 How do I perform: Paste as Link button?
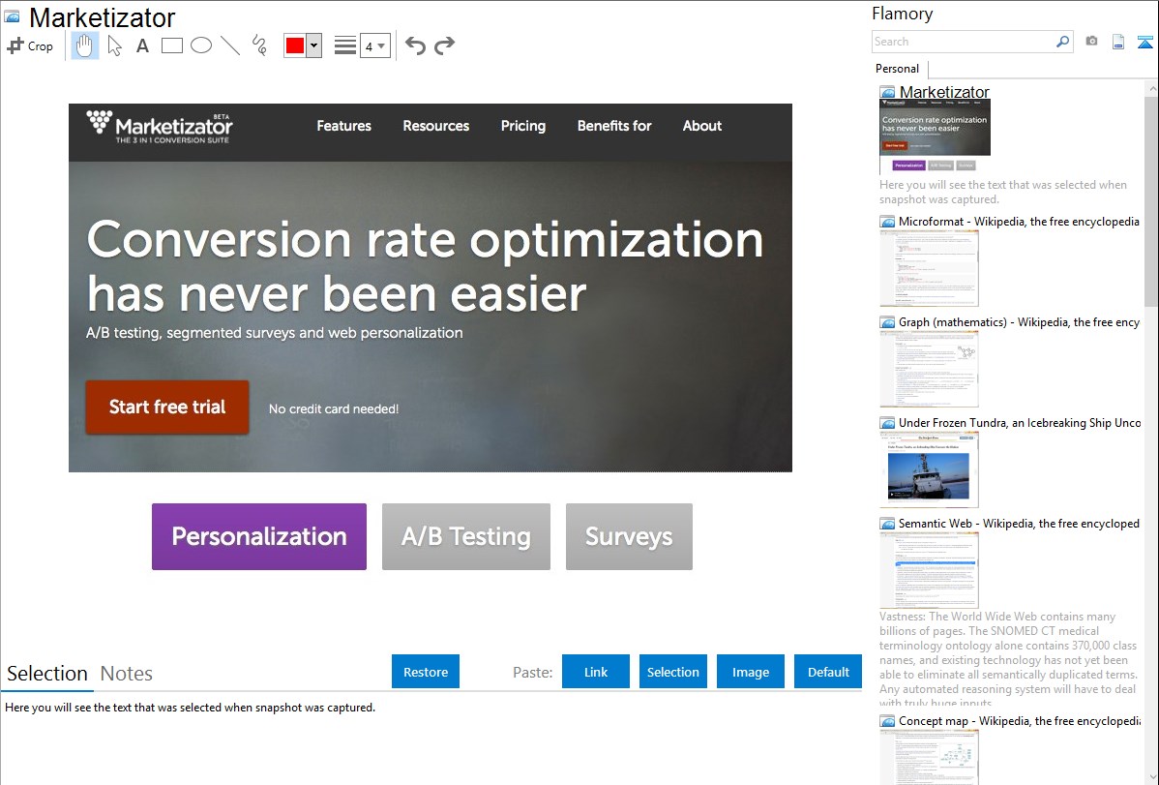pos(596,672)
